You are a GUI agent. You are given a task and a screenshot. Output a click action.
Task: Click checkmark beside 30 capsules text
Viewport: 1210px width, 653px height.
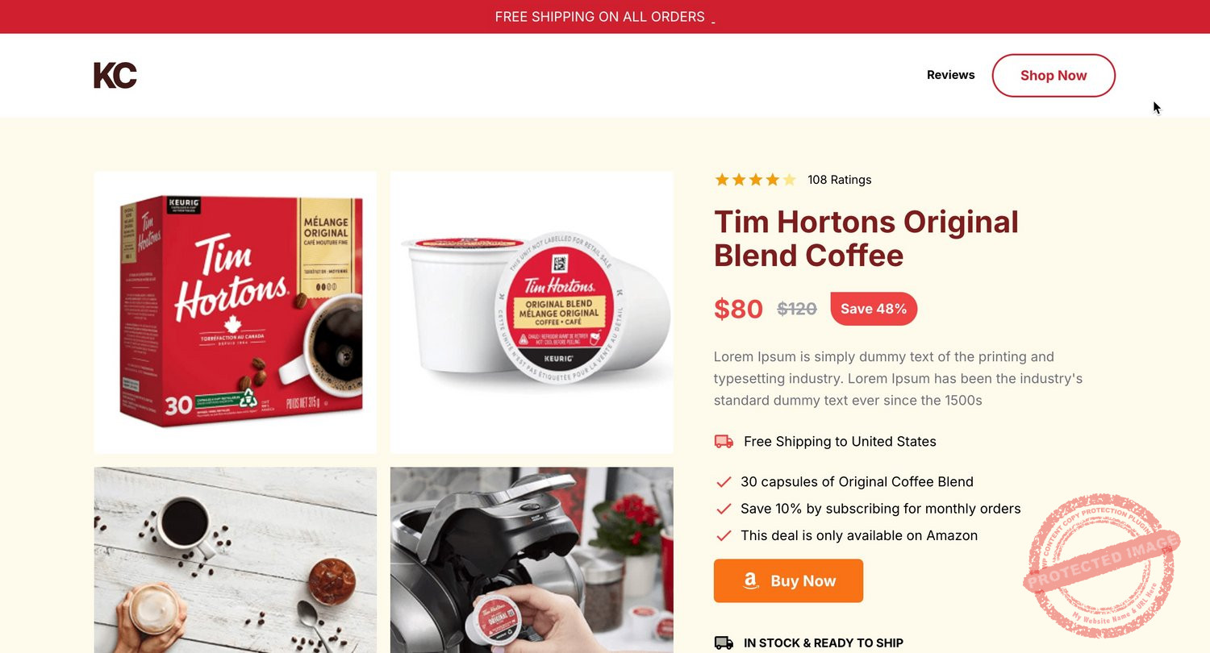(x=724, y=482)
